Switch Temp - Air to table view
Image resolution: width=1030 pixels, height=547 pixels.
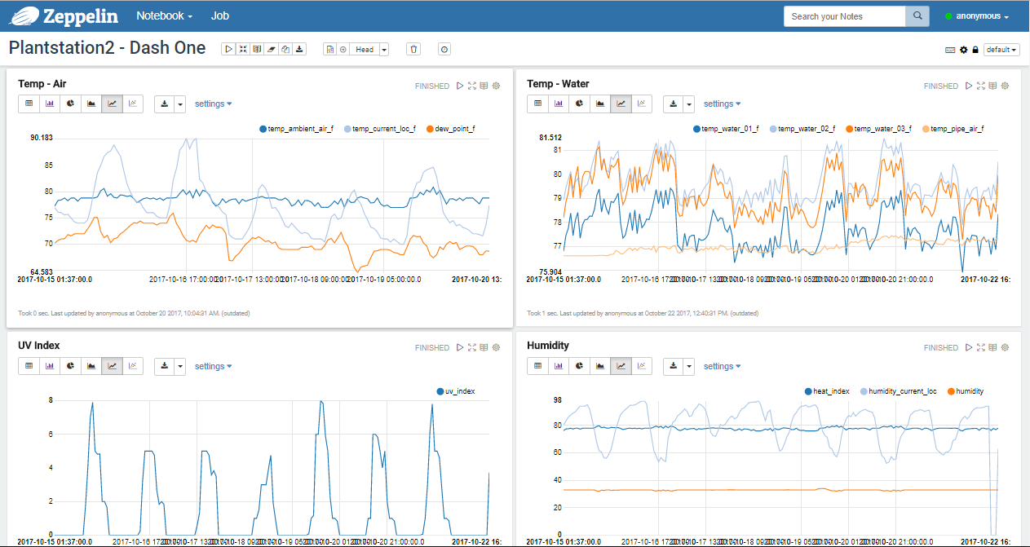tap(29, 104)
